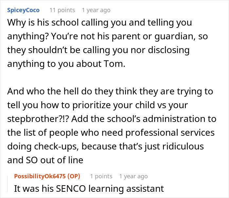Image resolution: width=229 pixels, height=198 pixels.
Task: Click the "11 points" score on SpiceyCoco's comment
Action: click(62, 10)
